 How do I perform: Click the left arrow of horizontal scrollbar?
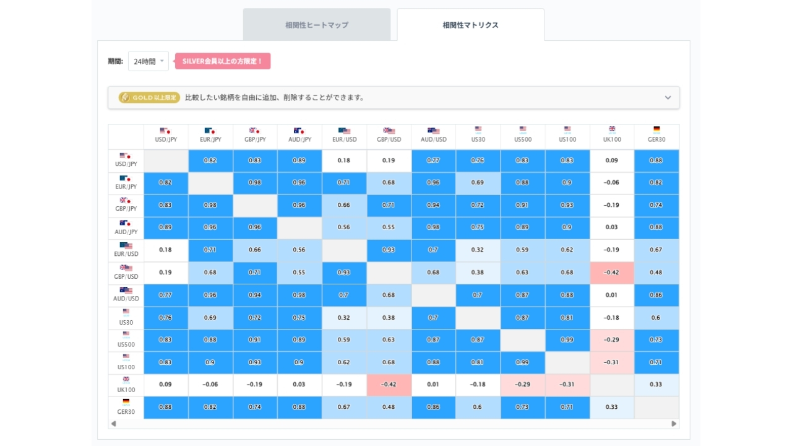(113, 424)
